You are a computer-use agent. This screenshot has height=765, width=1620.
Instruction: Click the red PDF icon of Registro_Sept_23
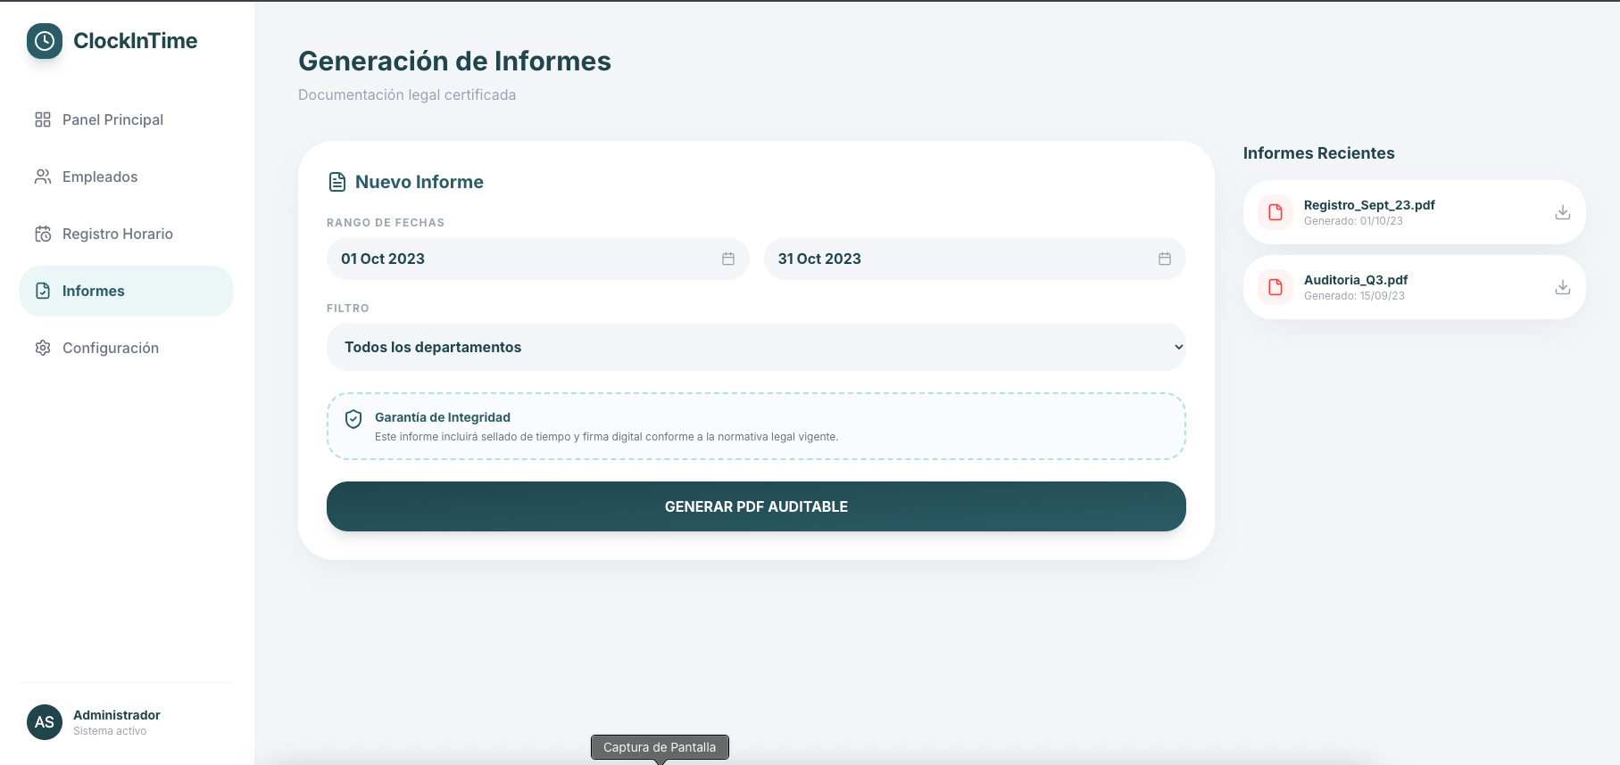1275,212
